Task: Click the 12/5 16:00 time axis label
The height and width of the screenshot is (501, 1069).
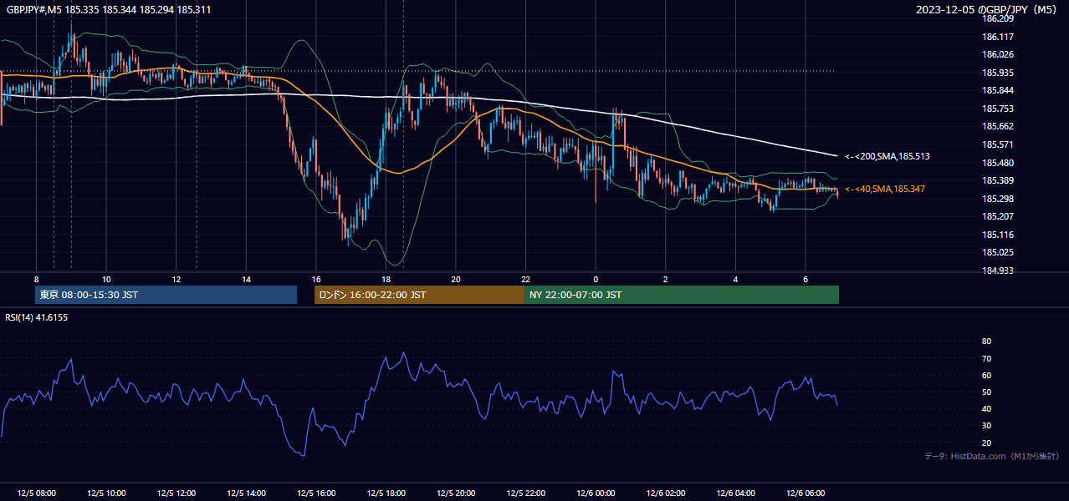Action: [316, 493]
